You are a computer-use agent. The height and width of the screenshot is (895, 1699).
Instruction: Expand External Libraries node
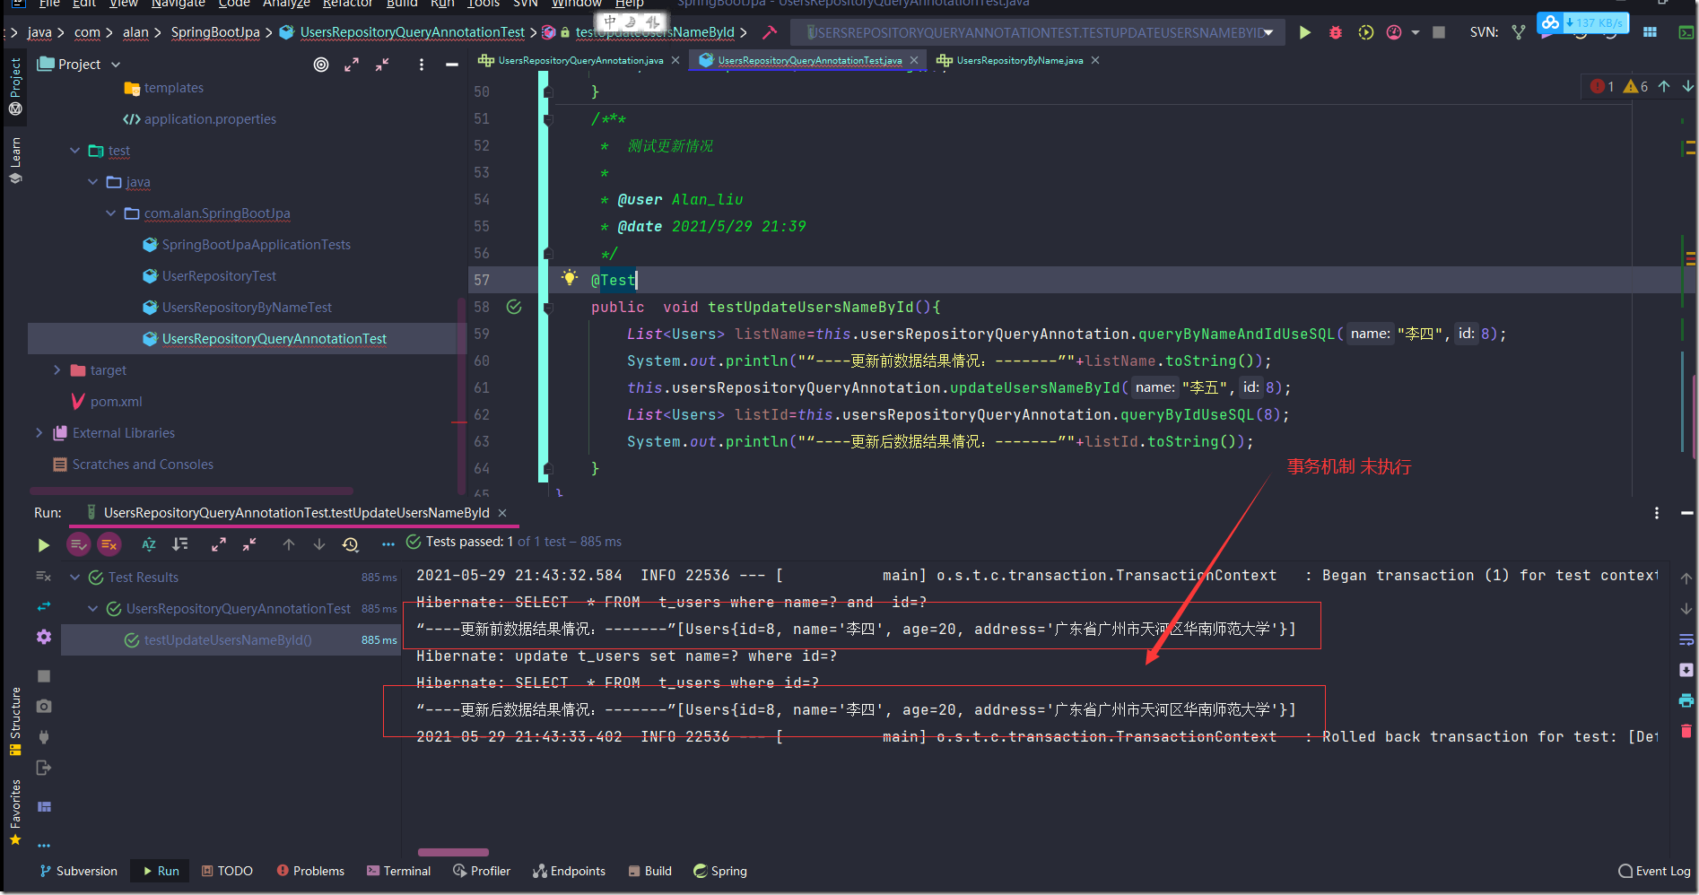[39, 433]
